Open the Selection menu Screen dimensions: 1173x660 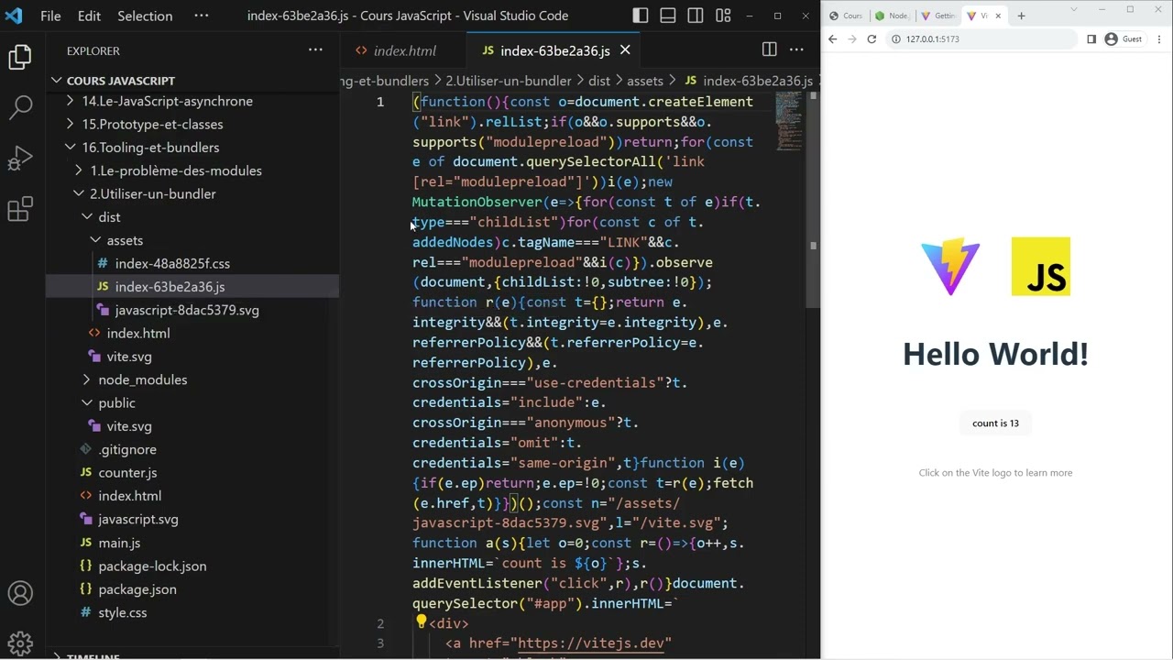(x=145, y=16)
